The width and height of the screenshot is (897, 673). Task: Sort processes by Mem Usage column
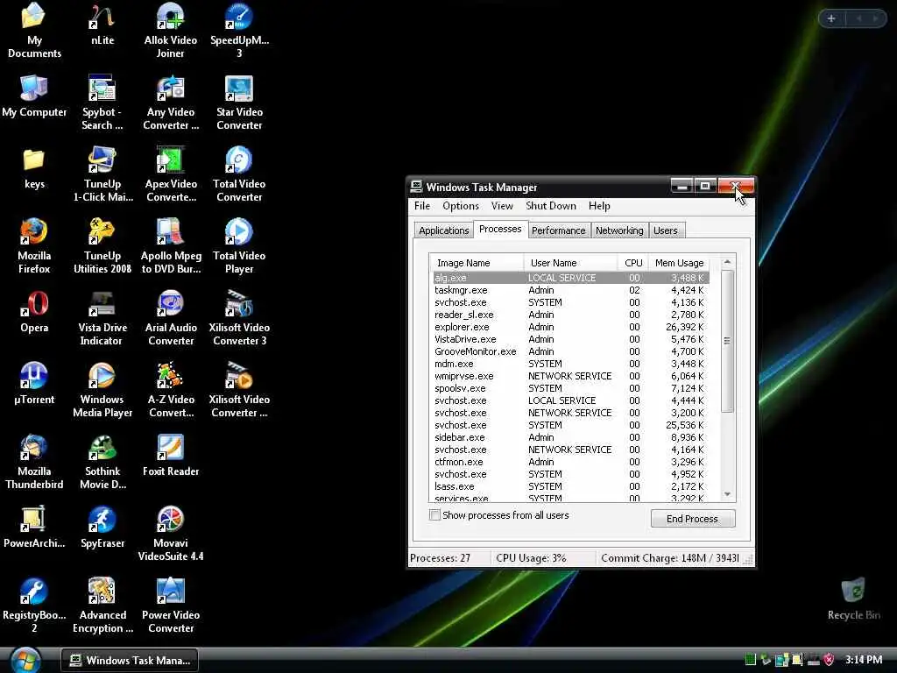click(x=680, y=263)
